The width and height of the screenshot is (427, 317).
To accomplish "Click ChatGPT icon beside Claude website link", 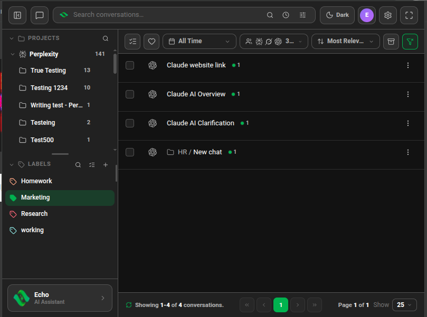I will point(153,65).
